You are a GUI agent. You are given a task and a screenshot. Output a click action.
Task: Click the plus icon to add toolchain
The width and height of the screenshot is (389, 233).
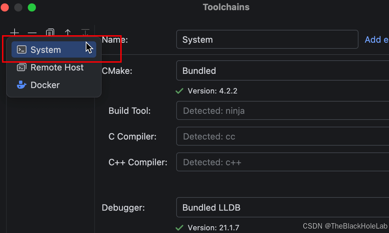[x=15, y=33]
